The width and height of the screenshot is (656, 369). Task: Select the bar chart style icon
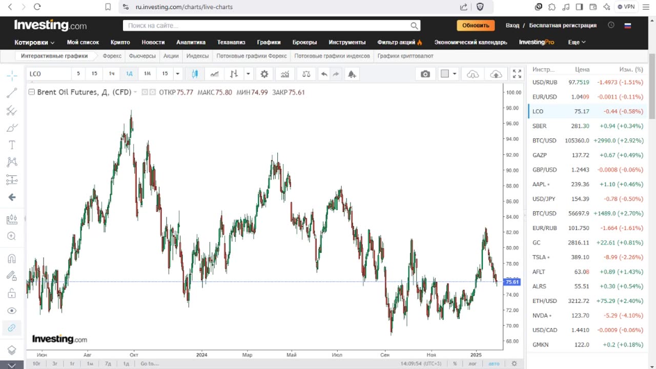coord(234,74)
